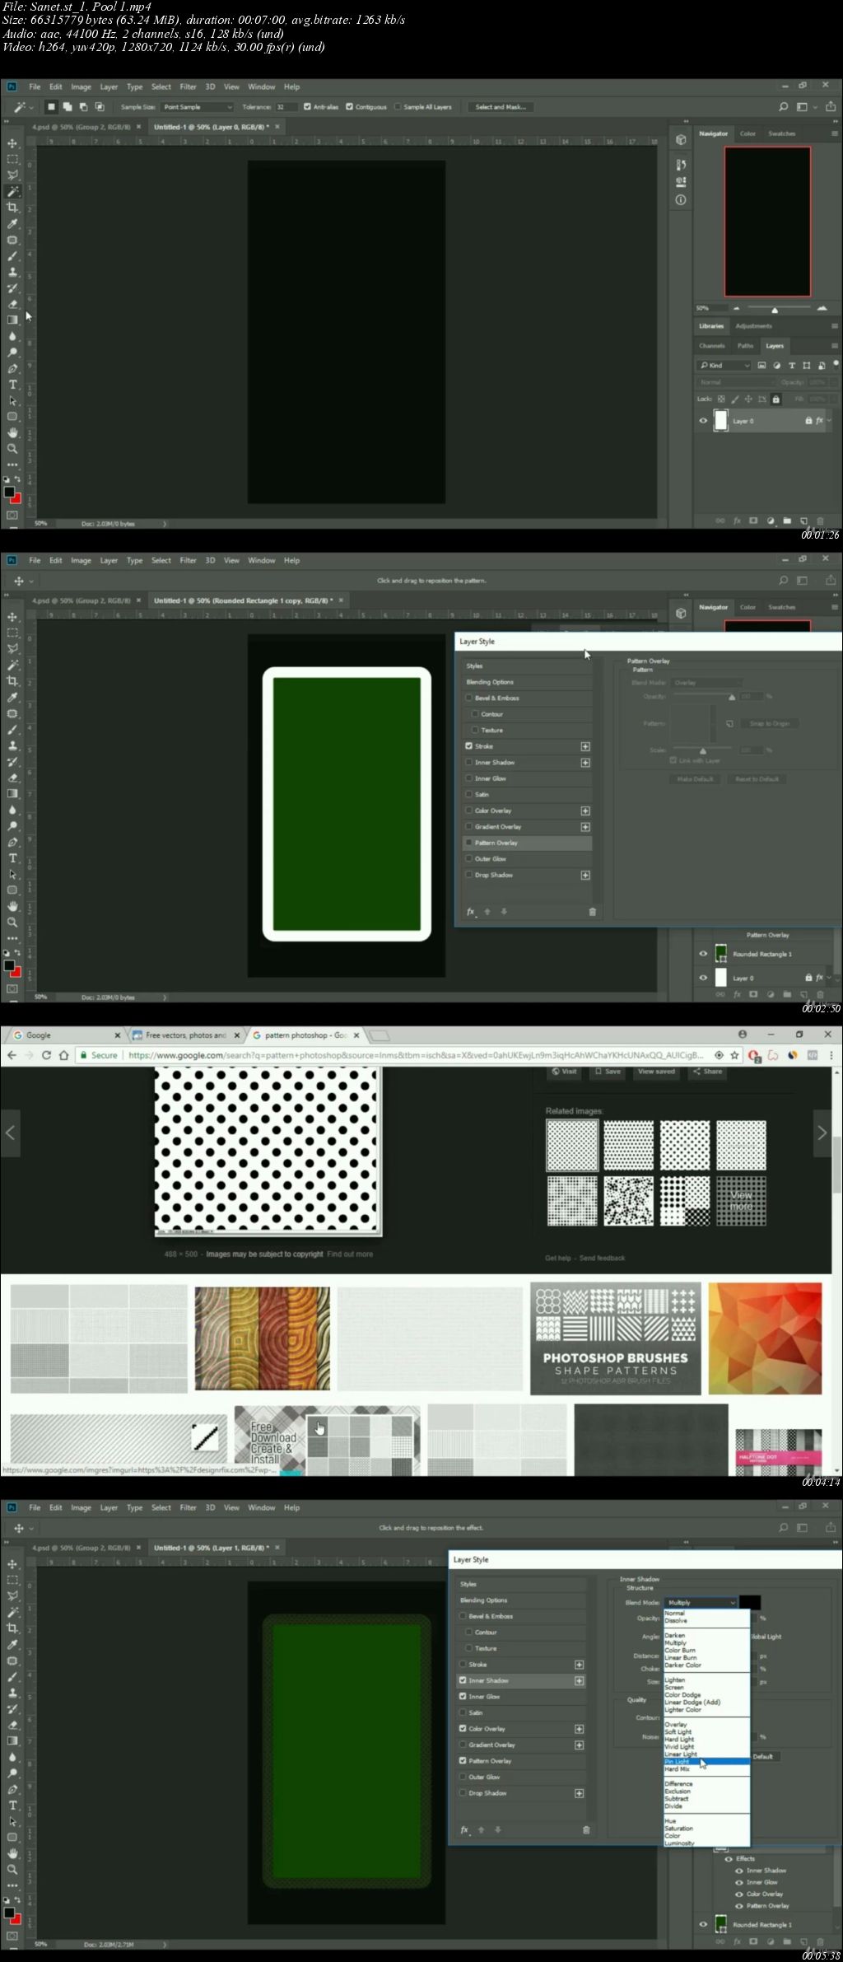
Task: Click Share in the Google Images preview
Action: pyautogui.click(x=708, y=1072)
